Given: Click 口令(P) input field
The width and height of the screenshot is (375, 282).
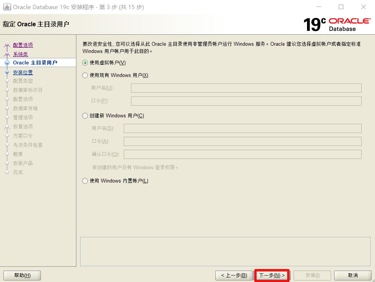Looking at the screenshot, I should 246,101.
